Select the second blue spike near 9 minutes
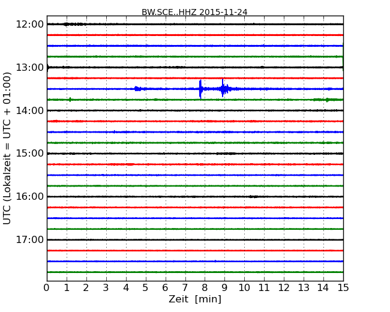The width and height of the screenshot is (390, 312). click(223, 89)
